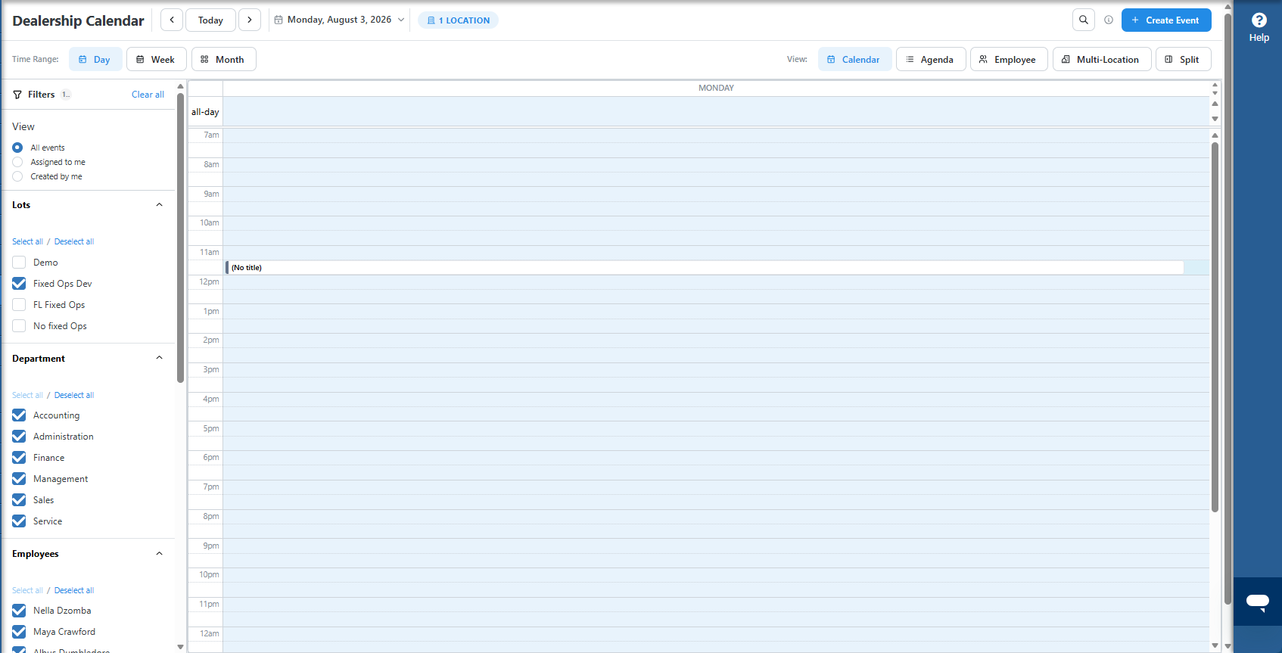Uncheck the Sales department
This screenshot has width=1282, height=653.
(19, 500)
